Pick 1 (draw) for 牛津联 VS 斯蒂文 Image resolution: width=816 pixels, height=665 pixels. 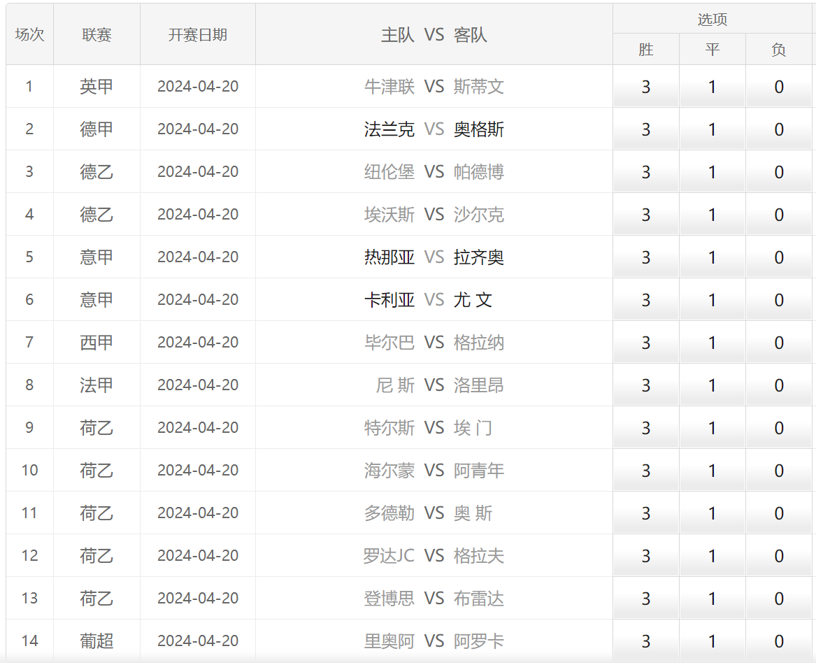[713, 87]
